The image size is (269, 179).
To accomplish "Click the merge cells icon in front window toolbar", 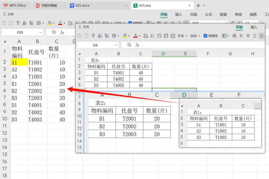I will tap(166, 36).
